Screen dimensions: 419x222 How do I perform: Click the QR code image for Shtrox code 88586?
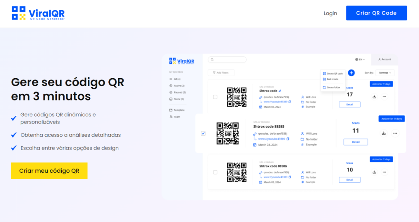[x=237, y=172]
